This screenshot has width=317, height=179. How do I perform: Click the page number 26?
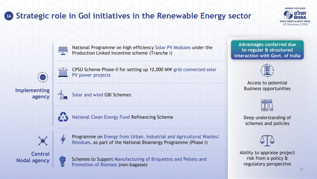(x=301, y=169)
